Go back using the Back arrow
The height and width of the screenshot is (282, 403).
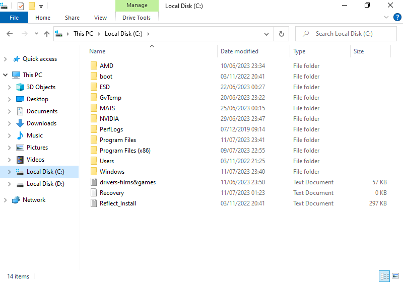coord(10,34)
